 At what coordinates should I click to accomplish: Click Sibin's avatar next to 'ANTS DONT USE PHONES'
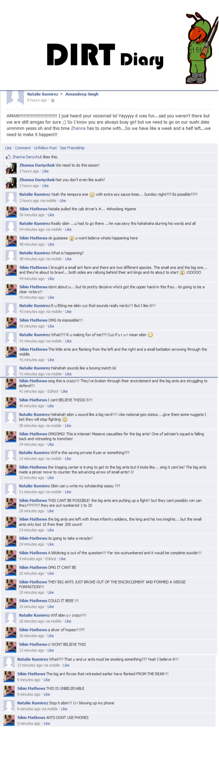tap(9, 720)
